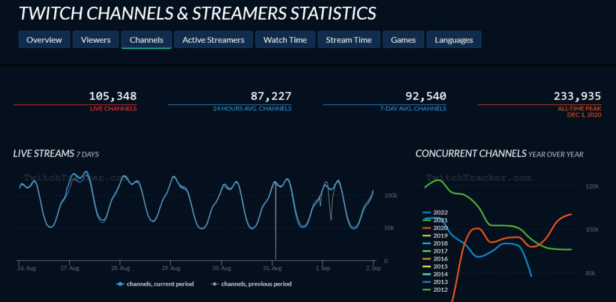Image resolution: width=616 pixels, height=302 pixels.
Task: Click the 87,227 24-hour average figure
Action: coord(271,96)
